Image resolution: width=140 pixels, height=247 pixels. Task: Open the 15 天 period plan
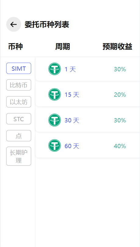88,95
